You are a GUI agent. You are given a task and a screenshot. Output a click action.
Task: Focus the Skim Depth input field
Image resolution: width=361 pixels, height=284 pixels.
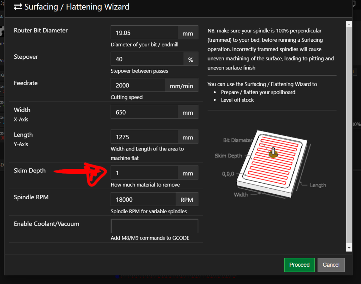144,173
